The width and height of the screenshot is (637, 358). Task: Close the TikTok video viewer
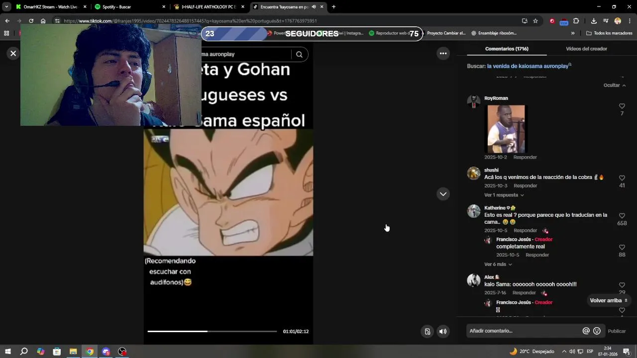[13, 53]
